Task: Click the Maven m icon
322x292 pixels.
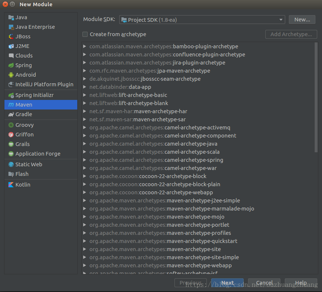Action: [x=11, y=105]
